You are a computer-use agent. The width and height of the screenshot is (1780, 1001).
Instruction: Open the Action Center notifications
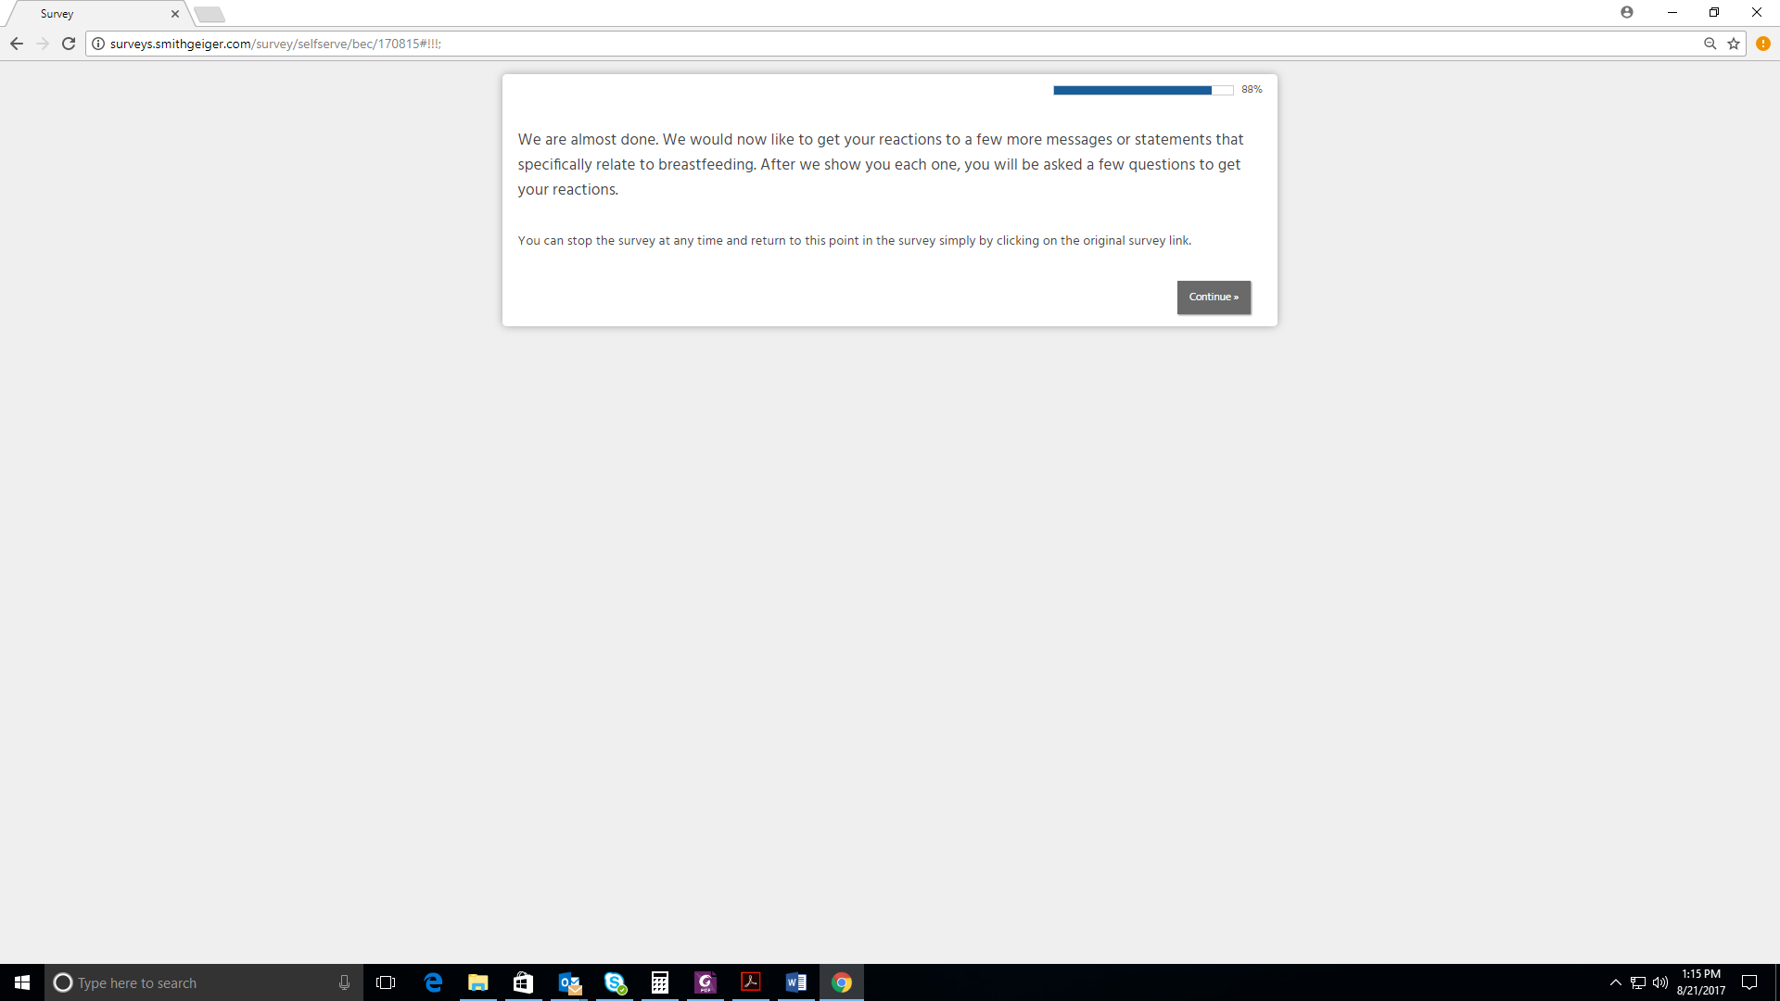tap(1749, 982)
